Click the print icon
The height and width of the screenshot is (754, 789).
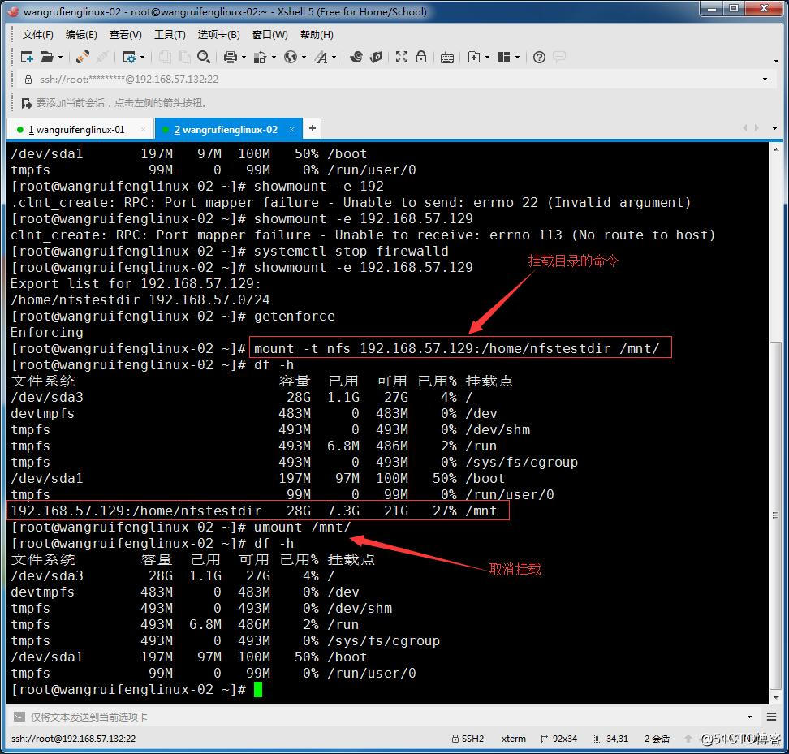[231, 57]
